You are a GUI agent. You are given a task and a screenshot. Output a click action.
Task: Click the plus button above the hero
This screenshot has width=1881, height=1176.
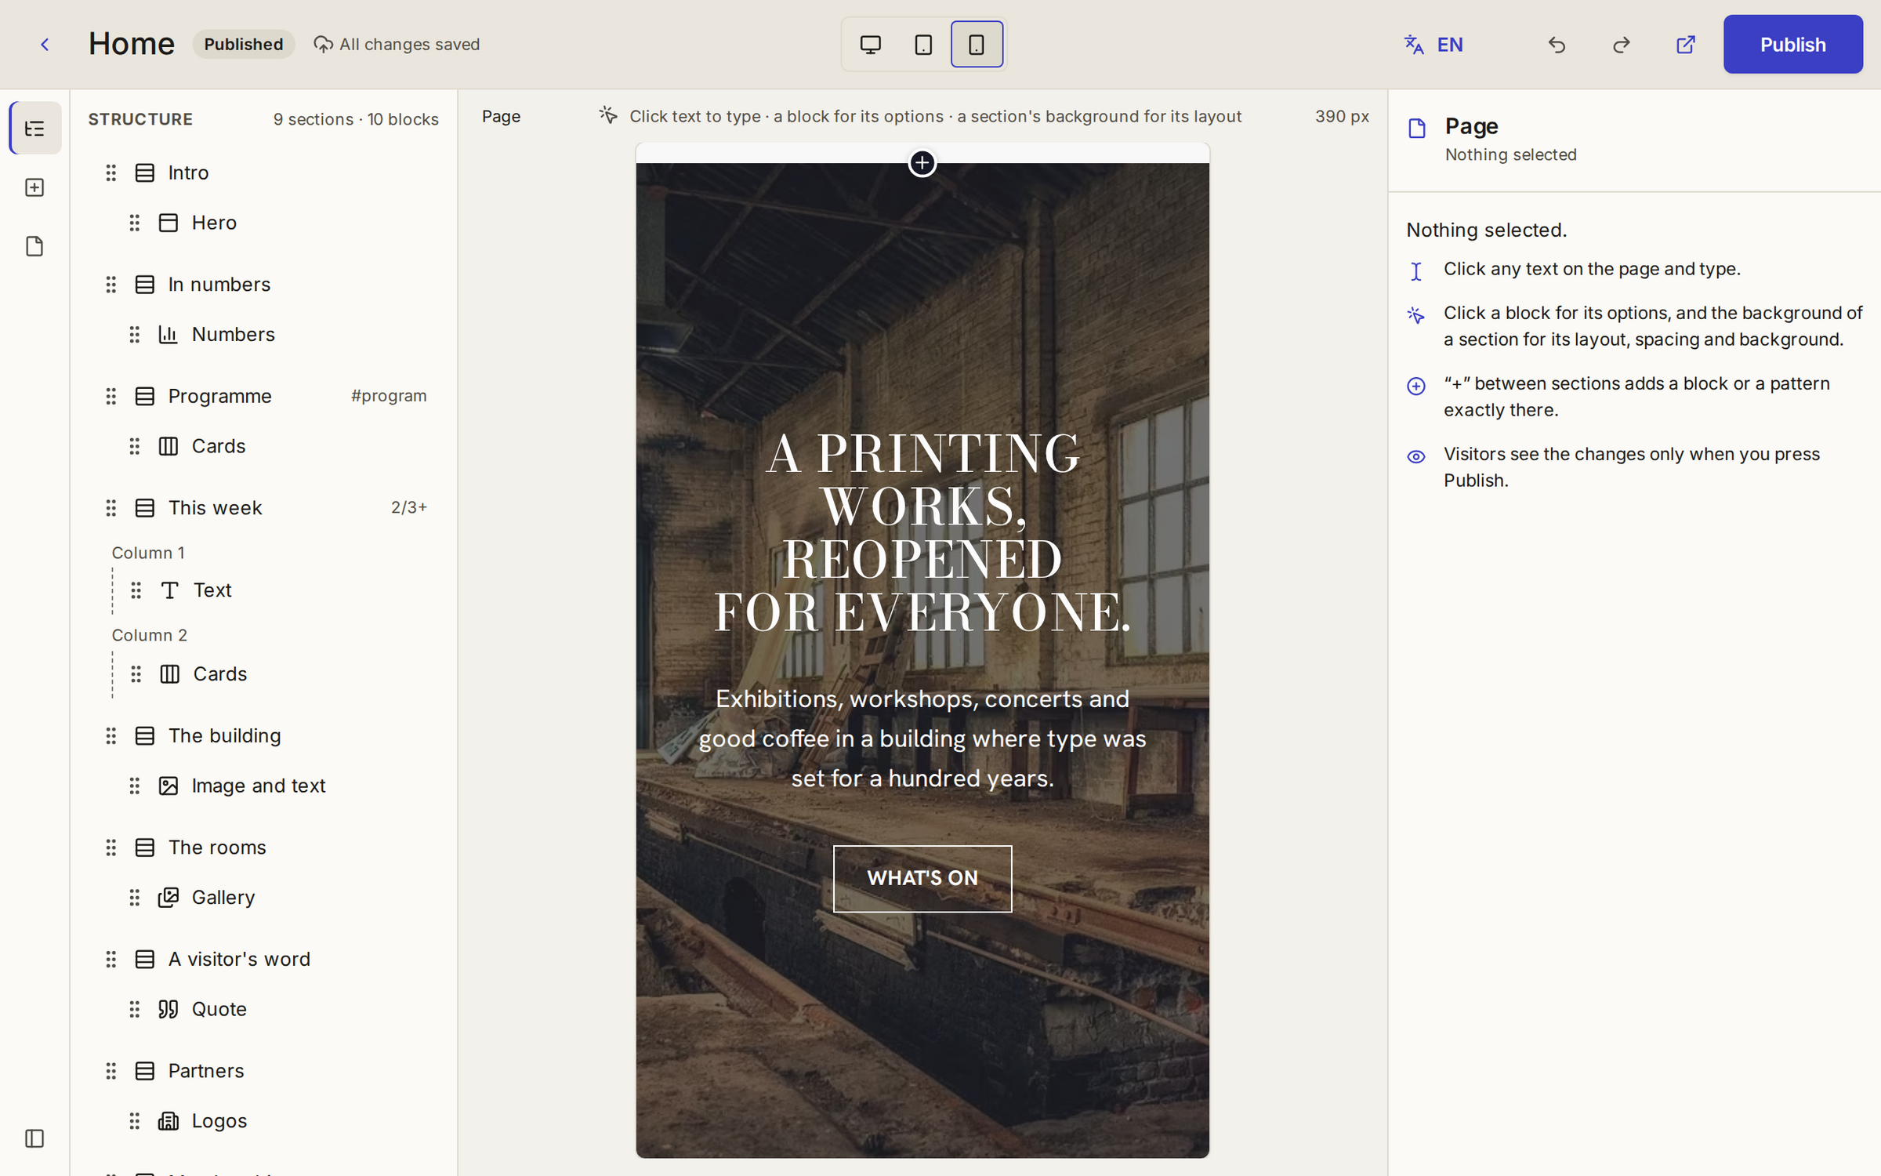click(x=922, y=163)
